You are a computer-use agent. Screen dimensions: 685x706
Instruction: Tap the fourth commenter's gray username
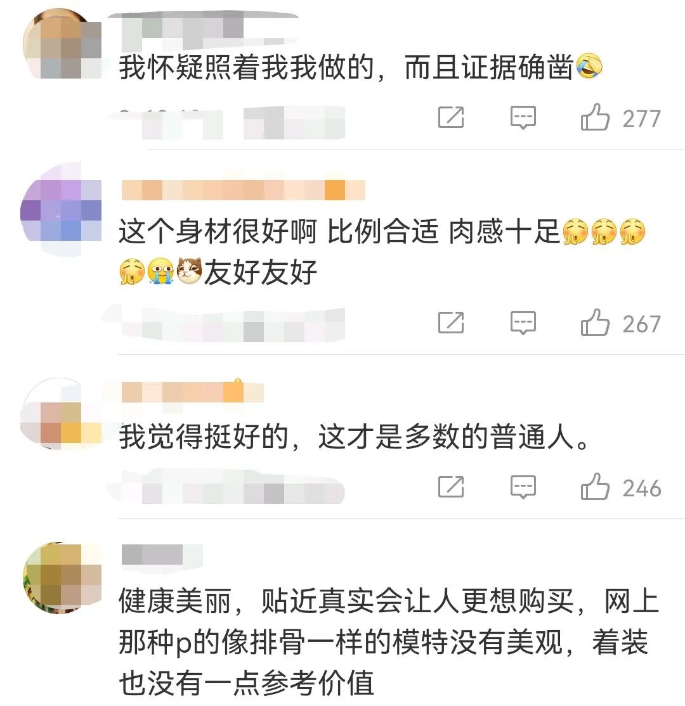tap(162, 555)
